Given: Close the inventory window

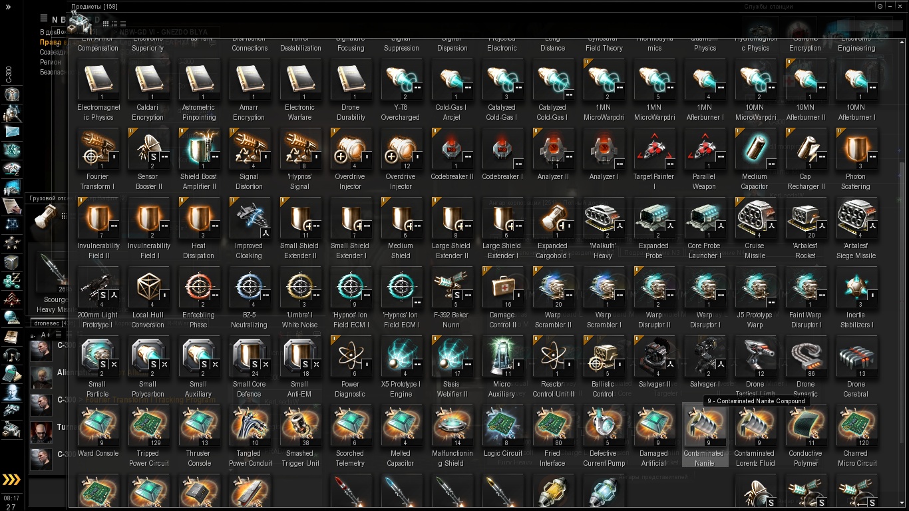Looking at the screenshot, I should [x=899, y=6].
